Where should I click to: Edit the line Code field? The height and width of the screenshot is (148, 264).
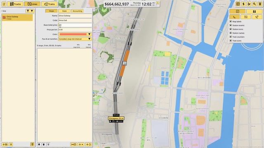pyautogui.click(x=75, y=20)
